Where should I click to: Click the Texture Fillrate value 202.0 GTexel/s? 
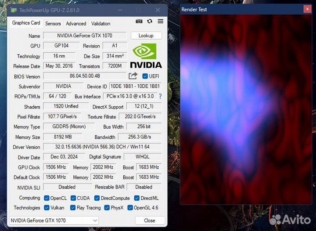(x=140, y=116)
